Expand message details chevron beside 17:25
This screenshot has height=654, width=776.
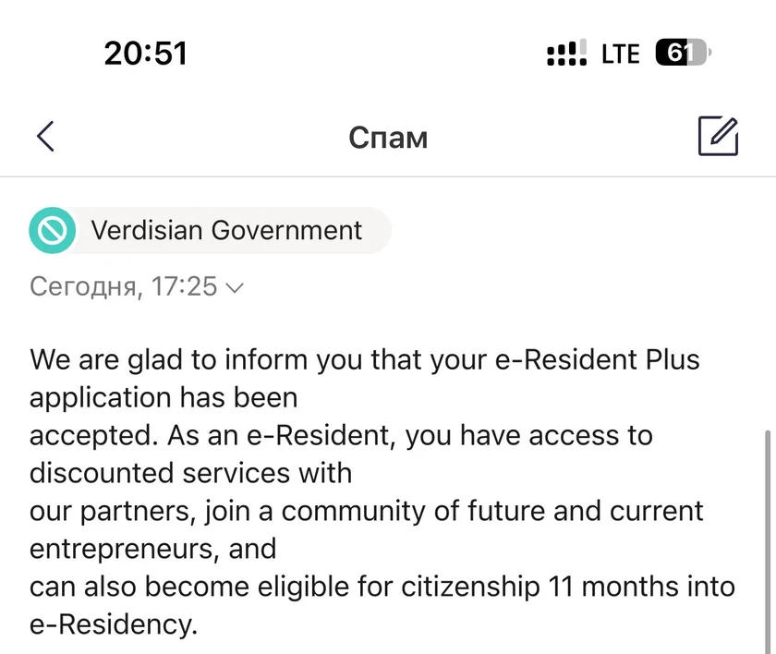(x=235, y=287)
